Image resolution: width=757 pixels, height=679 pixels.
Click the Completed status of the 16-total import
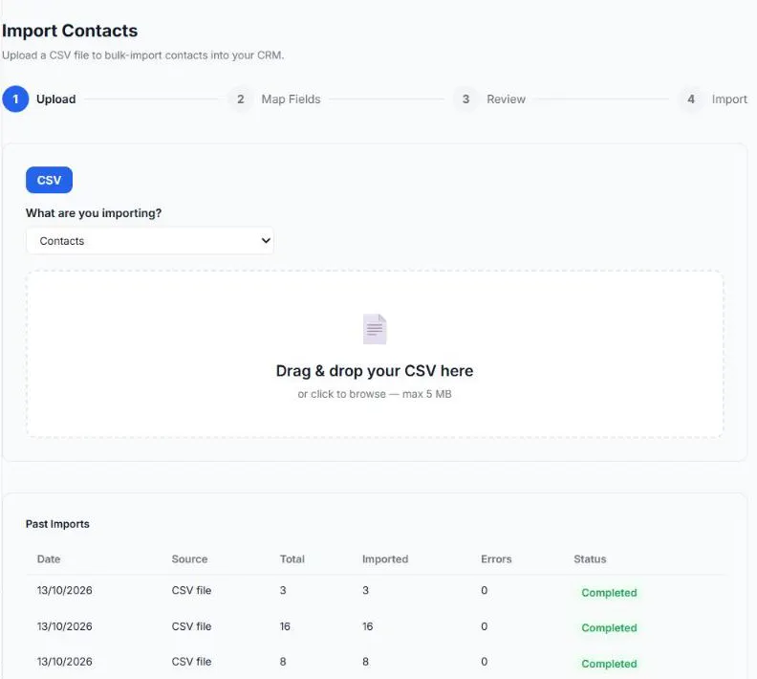pos(609,627)
